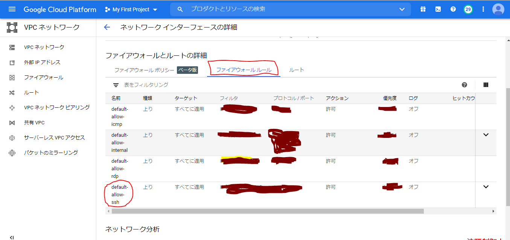
Task: Sort by 種類 column header
Action: (x=148, y=98)
